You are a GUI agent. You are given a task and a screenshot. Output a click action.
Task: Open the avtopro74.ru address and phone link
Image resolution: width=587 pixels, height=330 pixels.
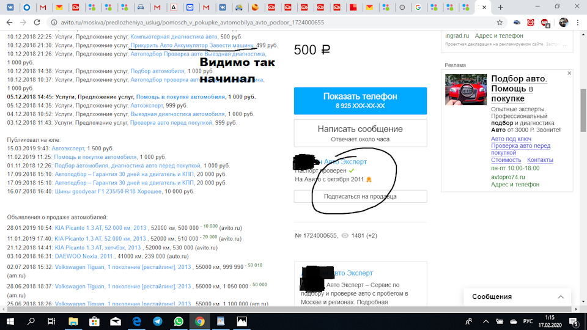[515, 185]
